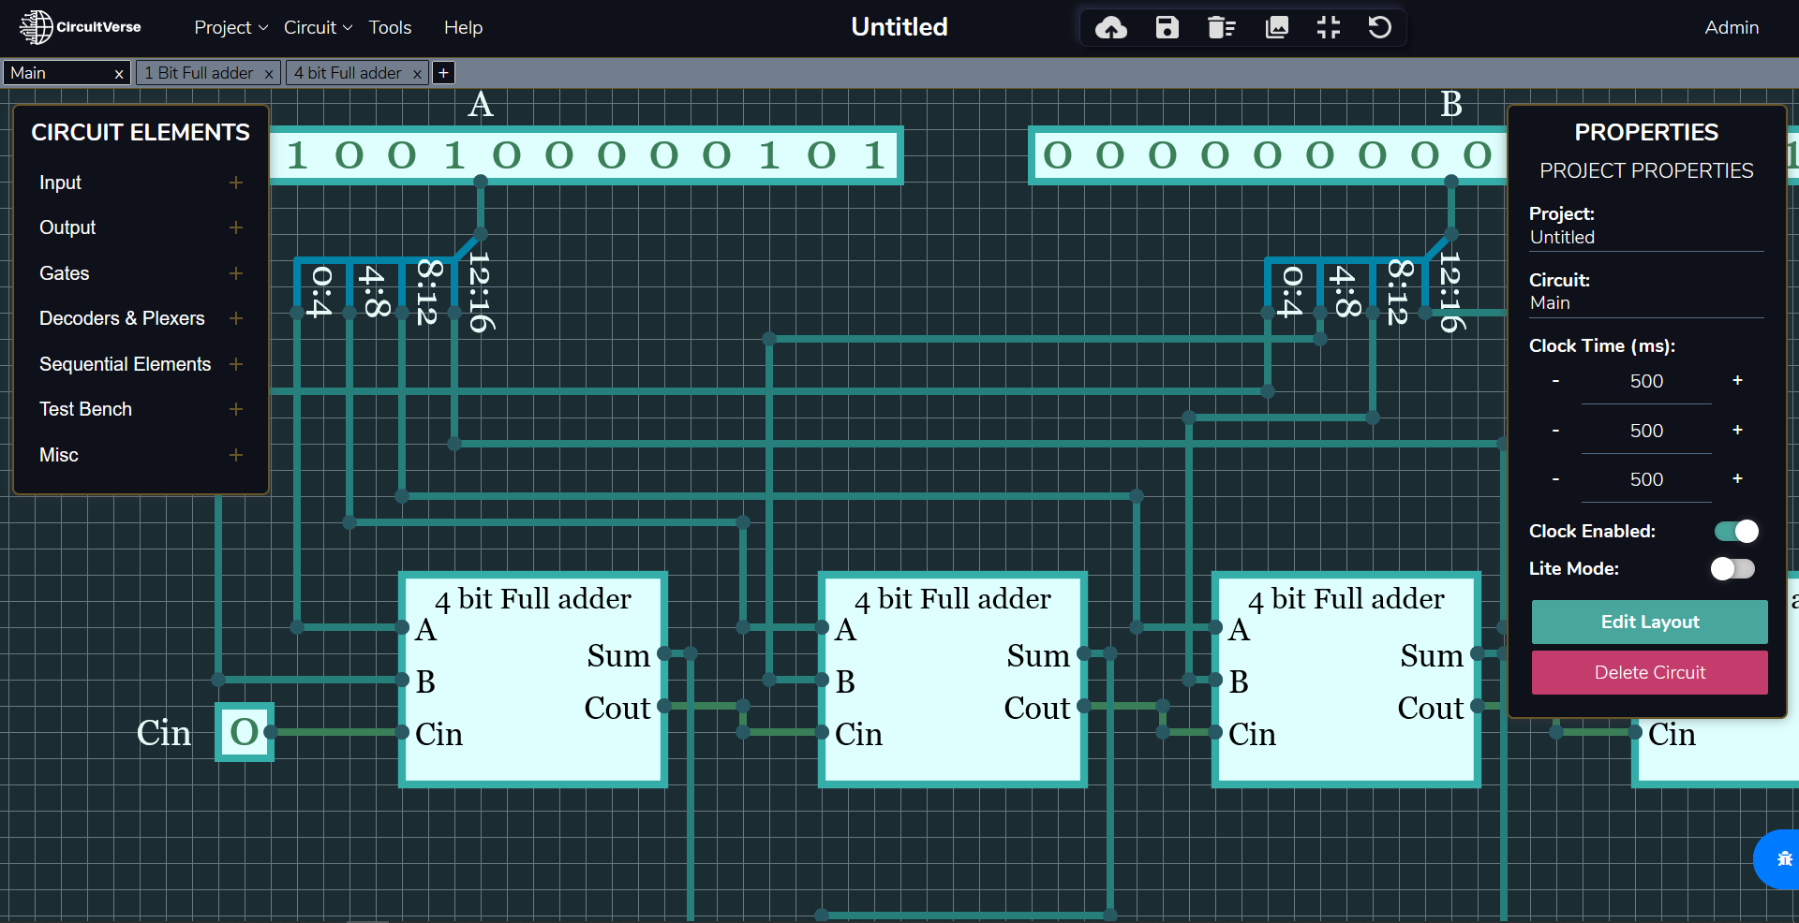Viewport: 1799px width, 923px height.
Task: Click the undo arrow icon
Action: point(1379,28)
